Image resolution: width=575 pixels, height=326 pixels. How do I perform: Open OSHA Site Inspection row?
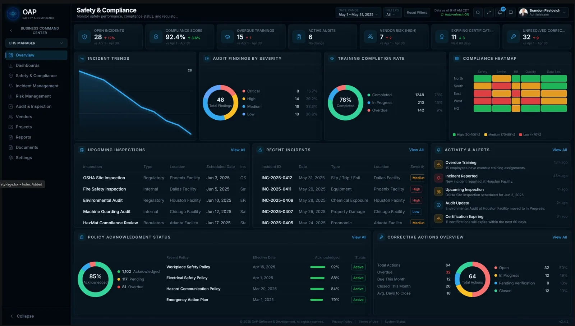(164, 178)
